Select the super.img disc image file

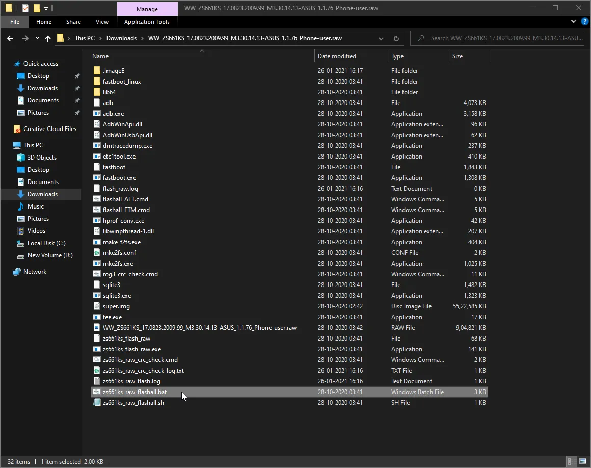click(116, 306)
